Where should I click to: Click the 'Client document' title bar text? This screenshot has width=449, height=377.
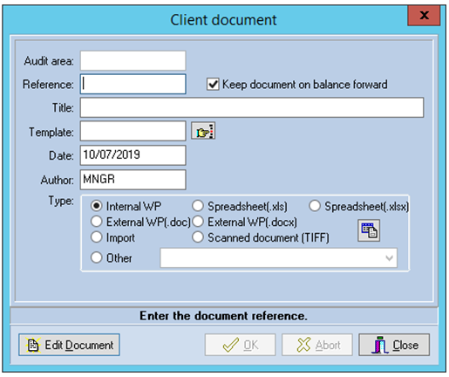tap(223, 20)
